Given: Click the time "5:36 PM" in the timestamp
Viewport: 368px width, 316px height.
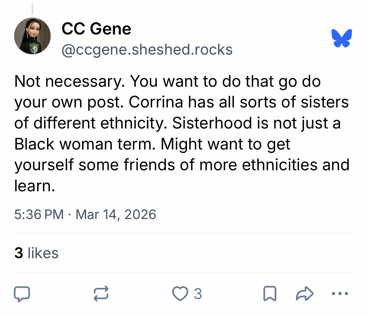Looking at the screenshot, I should (x=39, y=214).
